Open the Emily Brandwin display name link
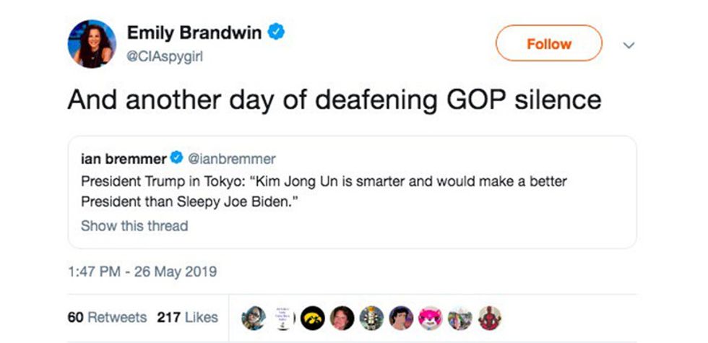 coord(194,32)
